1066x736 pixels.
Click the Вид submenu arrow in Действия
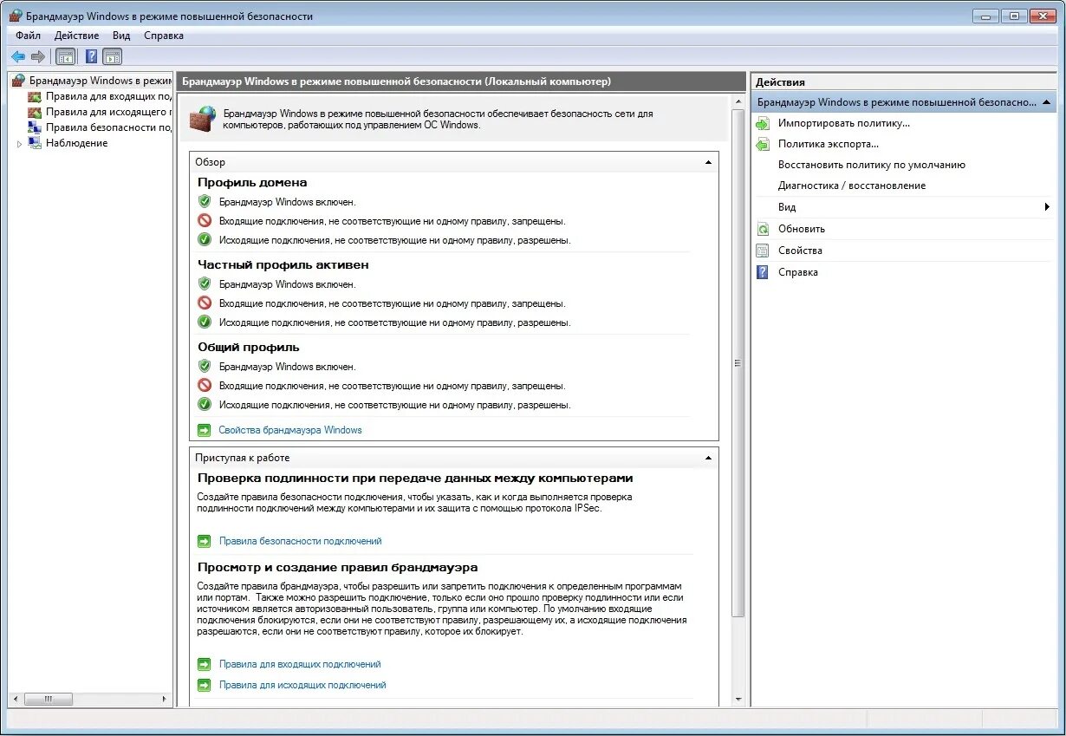[x=1047, y=207]
